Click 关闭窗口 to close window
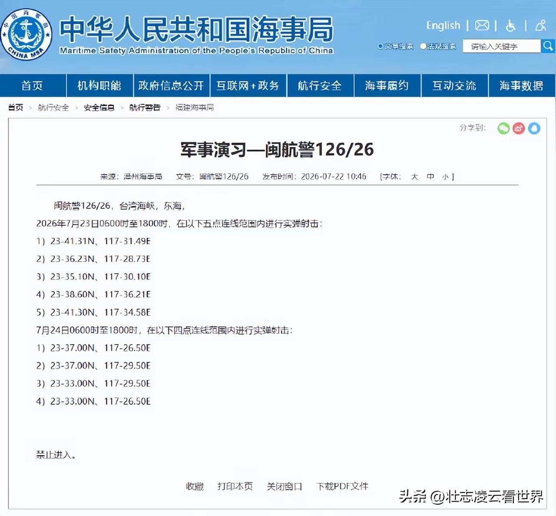This screenshot has height=516, width=556. pyautogui.click(x=285, y=486)
